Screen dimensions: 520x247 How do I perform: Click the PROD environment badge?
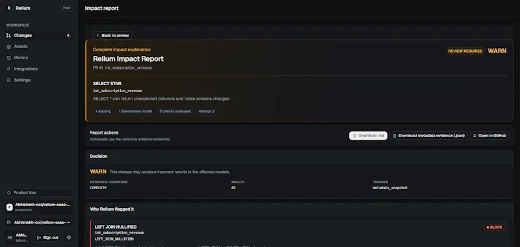(x=67, y=8)
